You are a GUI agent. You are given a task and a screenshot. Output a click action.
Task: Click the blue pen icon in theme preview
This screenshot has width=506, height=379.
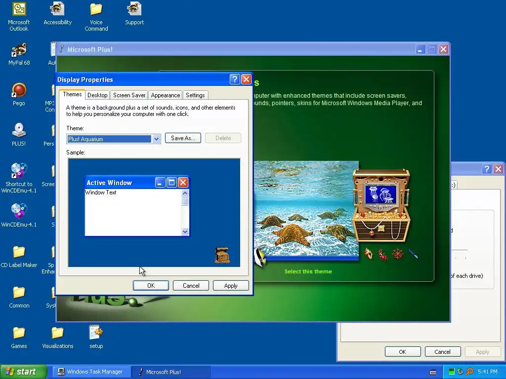[413, 254]
